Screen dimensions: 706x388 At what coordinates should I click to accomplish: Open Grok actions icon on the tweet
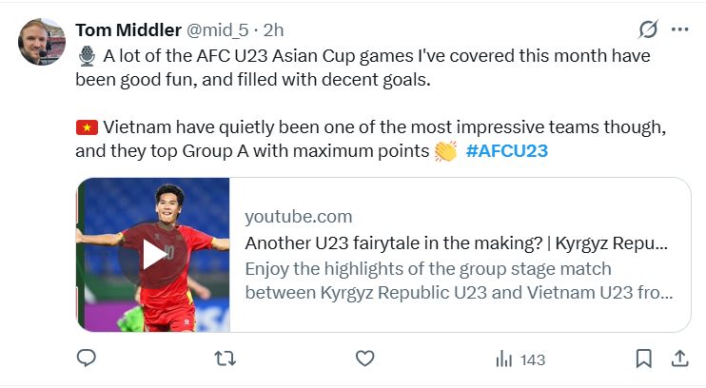pyautogui.click(x=647, y=29)
